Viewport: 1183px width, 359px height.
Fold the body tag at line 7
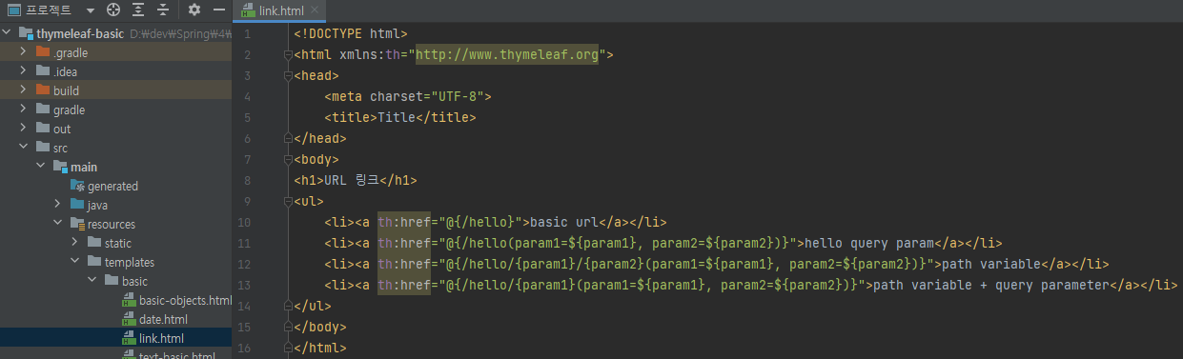(289, 160)
